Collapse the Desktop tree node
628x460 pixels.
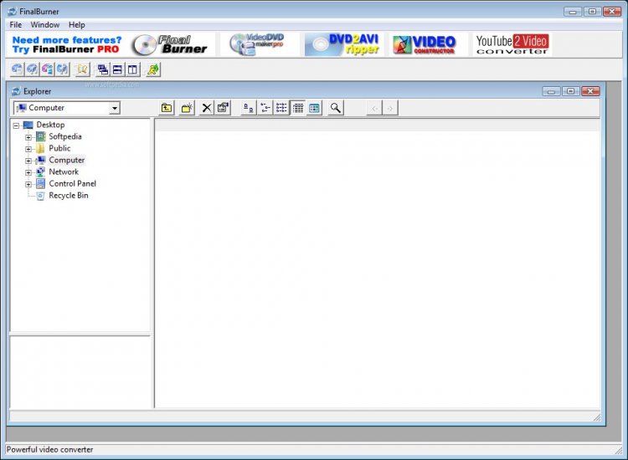(16, 125)
